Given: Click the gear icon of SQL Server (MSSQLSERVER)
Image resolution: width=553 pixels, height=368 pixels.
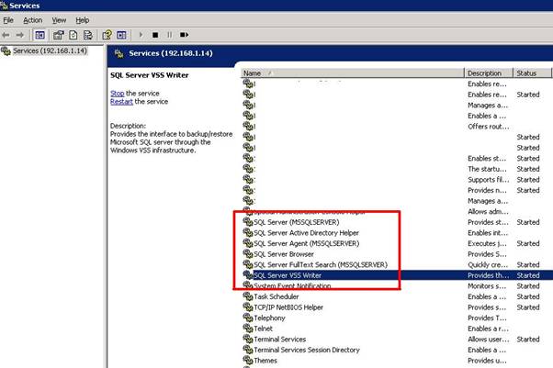Looking at the screenshot, I should (248, 222).
